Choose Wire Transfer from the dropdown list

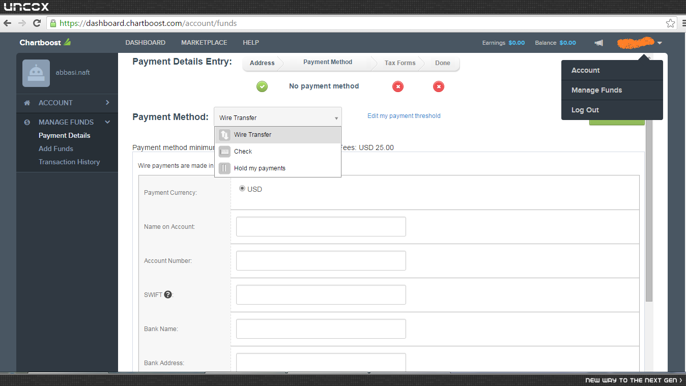click(x=278, y=135)
